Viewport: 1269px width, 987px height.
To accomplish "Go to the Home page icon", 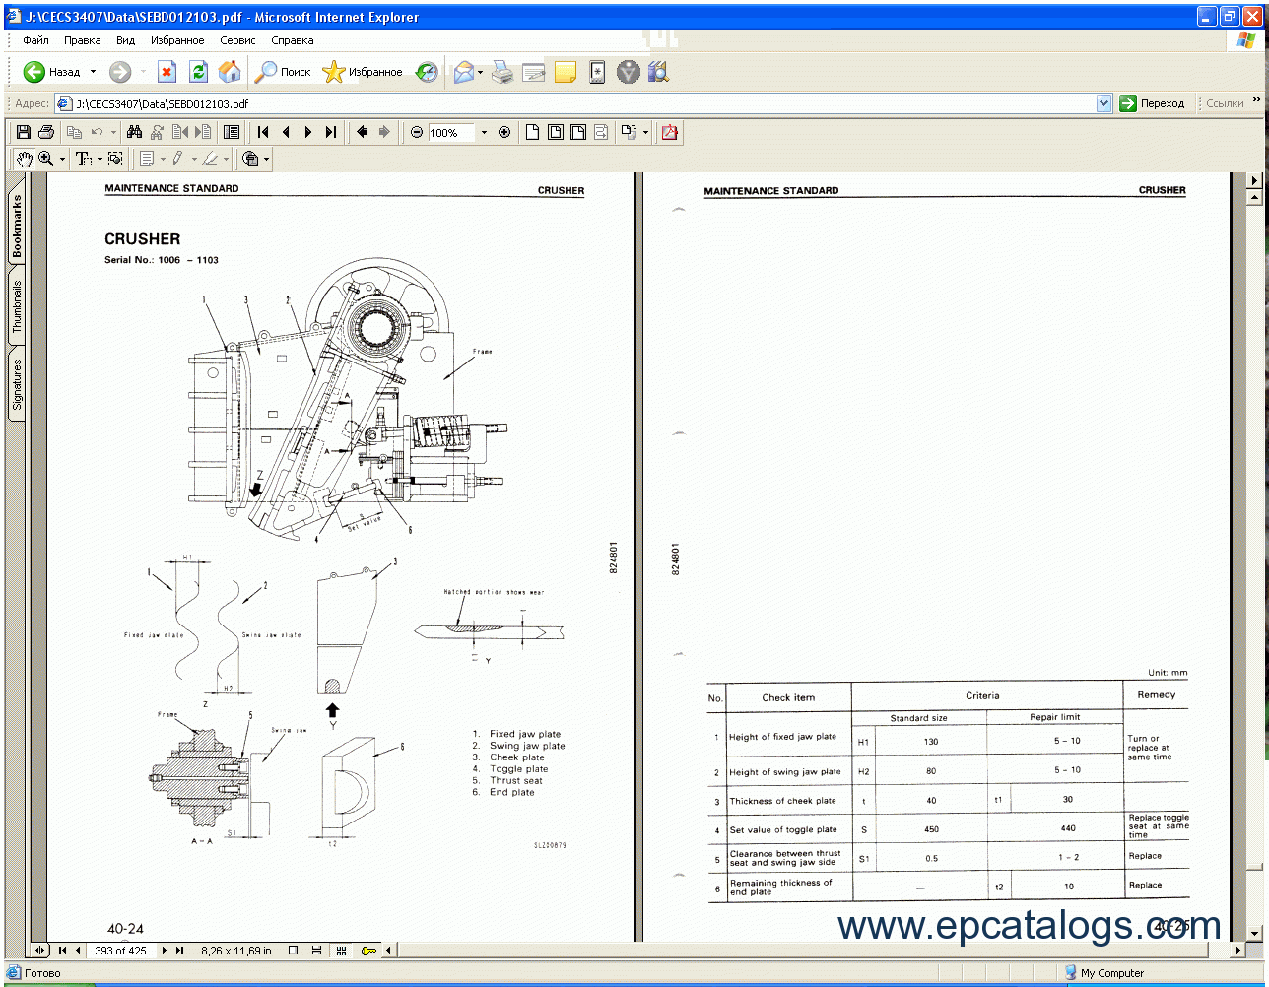I will [230, 72].
